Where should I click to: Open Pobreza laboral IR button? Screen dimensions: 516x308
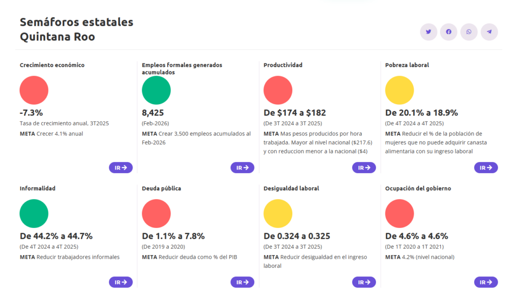click(486, 168)
